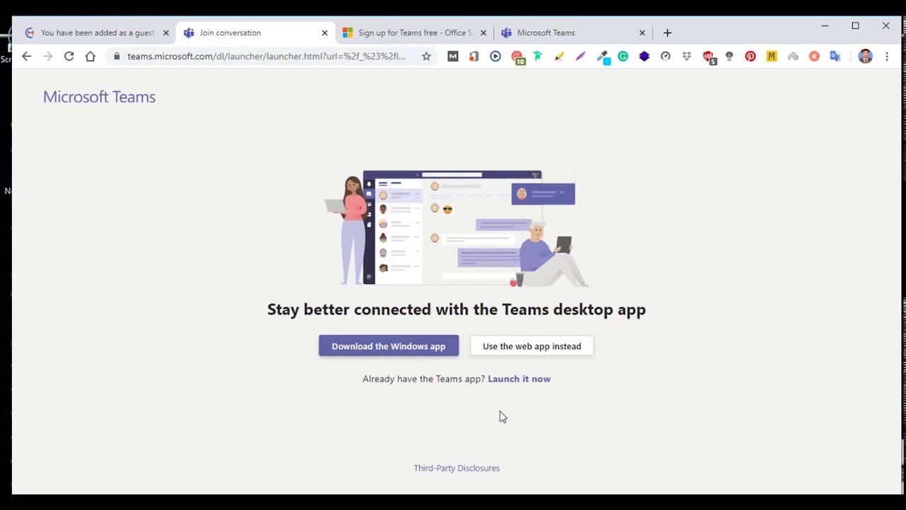Click the gray cloud-link extension
The height and width of the screenshot is (510, 906).
[x=793, y=56]
